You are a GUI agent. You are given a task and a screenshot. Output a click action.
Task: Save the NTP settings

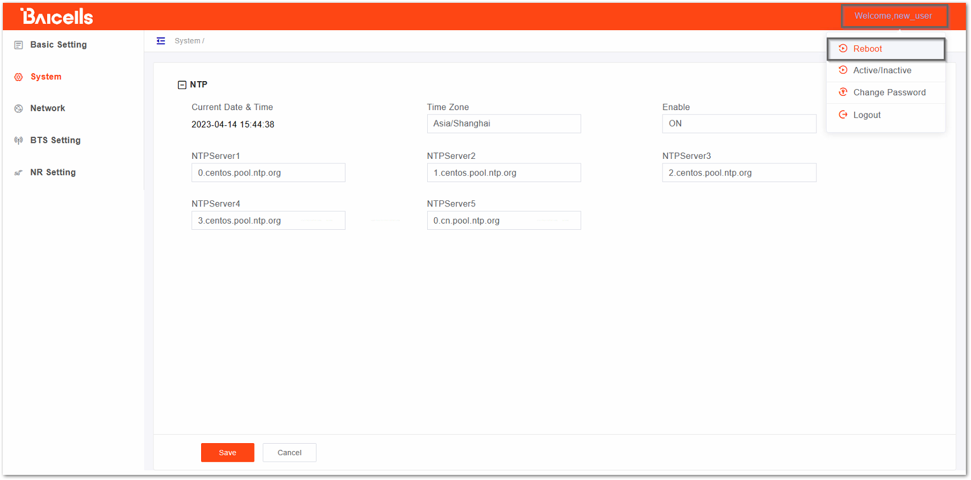[227, 453]
